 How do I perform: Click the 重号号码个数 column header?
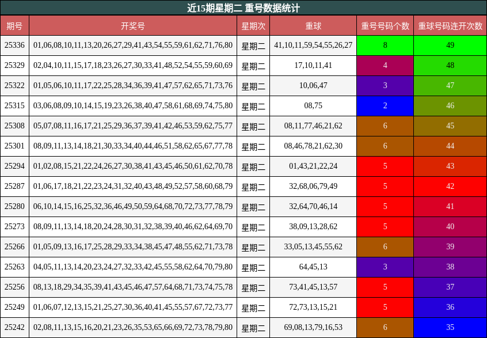click(385, 26)
